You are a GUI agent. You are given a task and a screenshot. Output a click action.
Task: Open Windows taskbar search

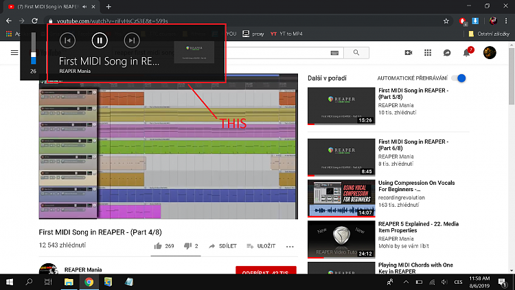tap(29, 282)
